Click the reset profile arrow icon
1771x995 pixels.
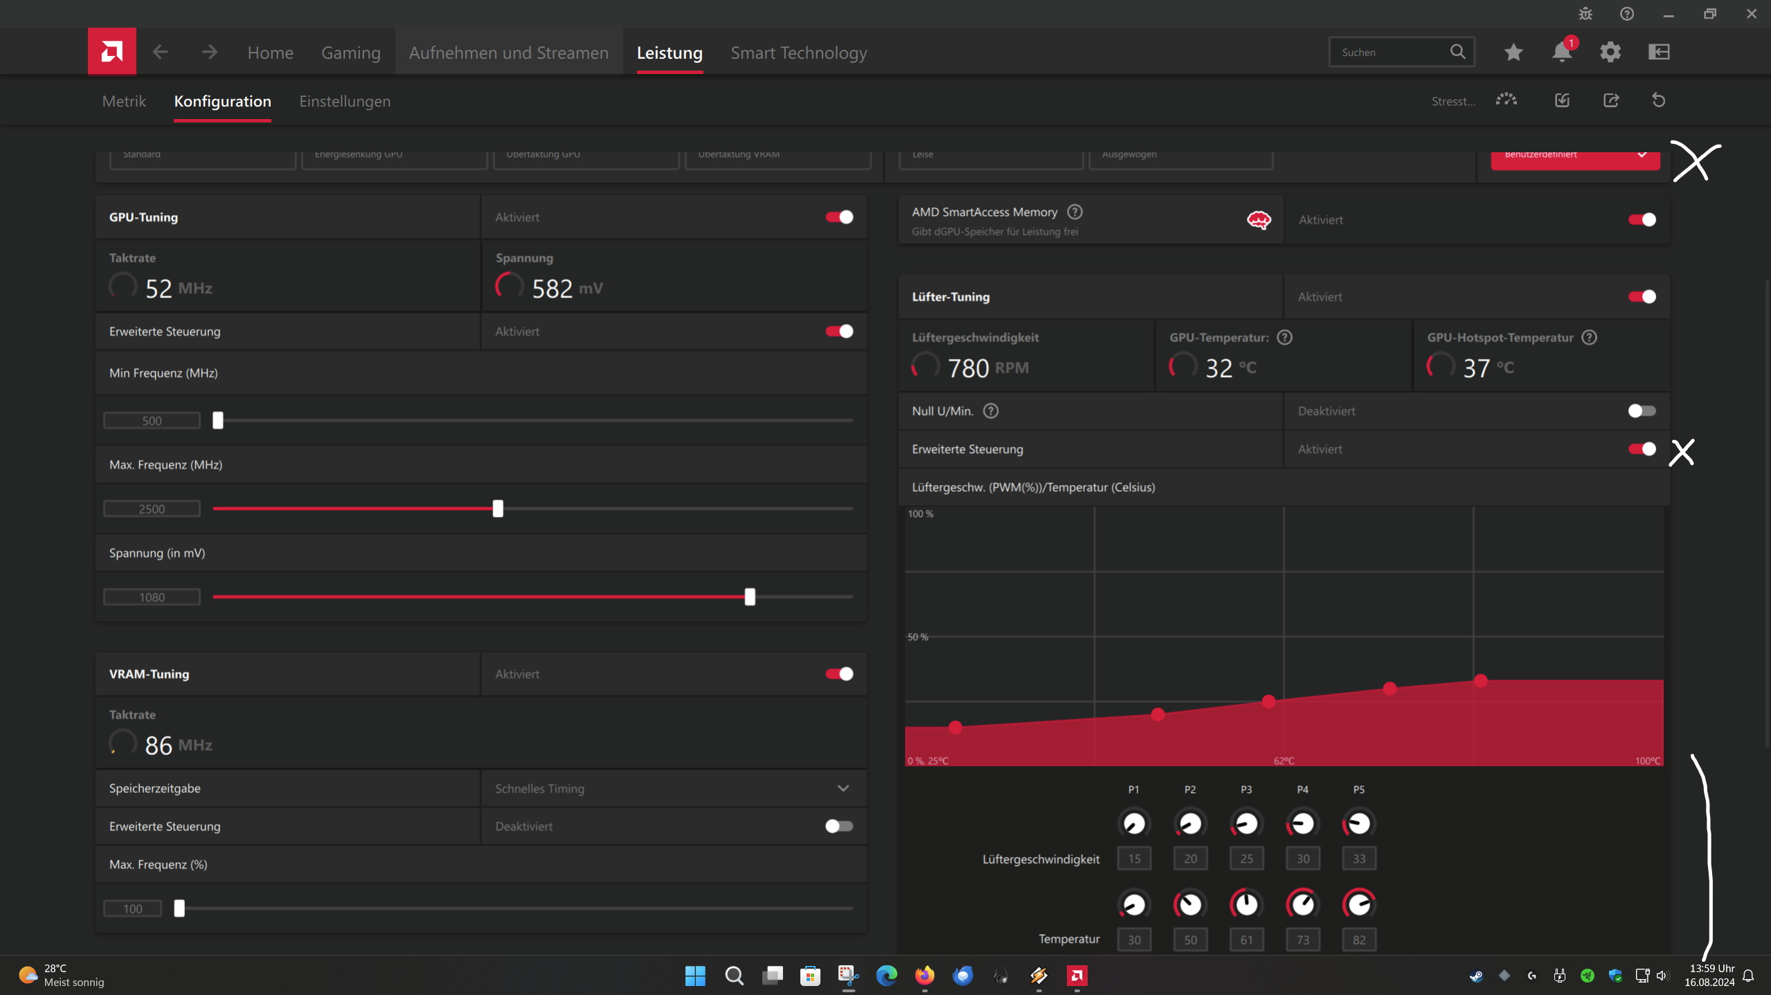pos(1659,100)
